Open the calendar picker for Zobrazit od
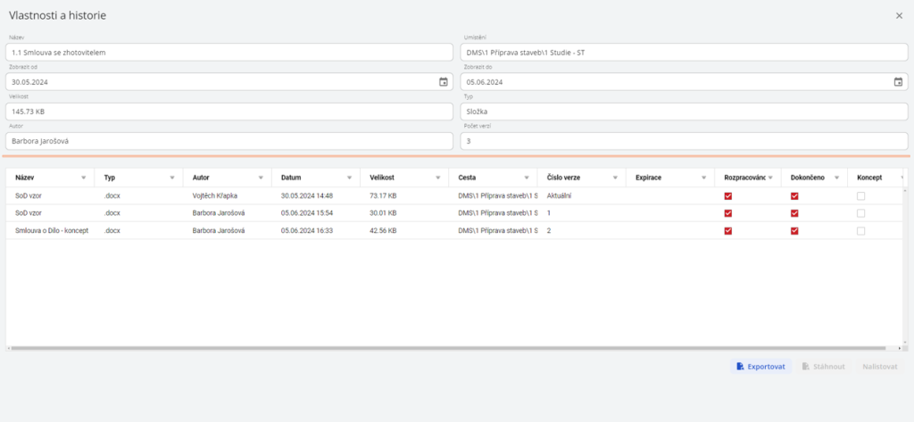 pos(444,82)
